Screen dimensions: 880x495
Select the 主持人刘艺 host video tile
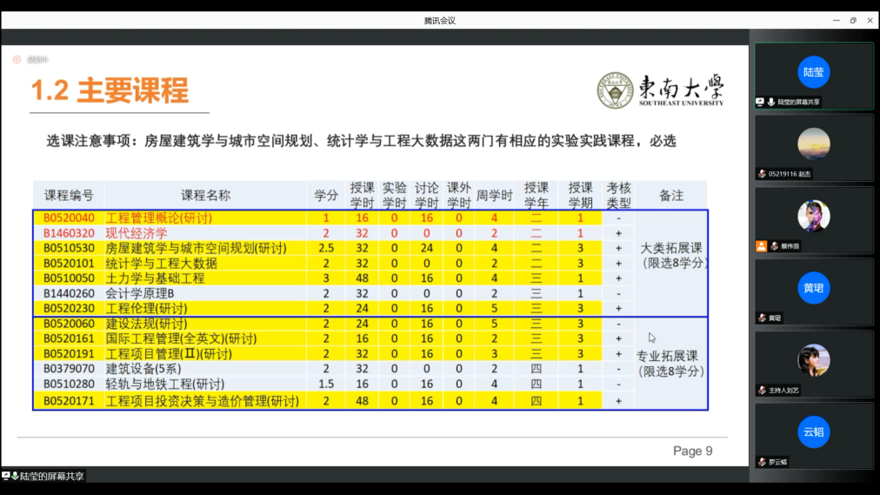814,365
